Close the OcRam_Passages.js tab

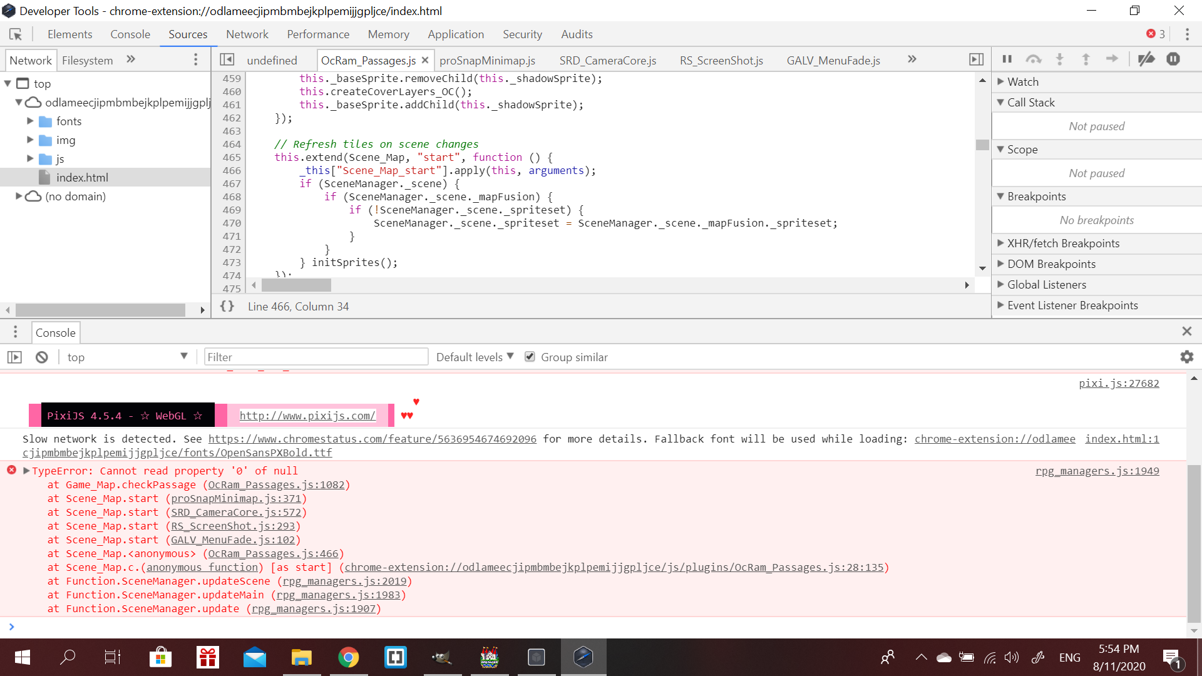pos(425,60)
